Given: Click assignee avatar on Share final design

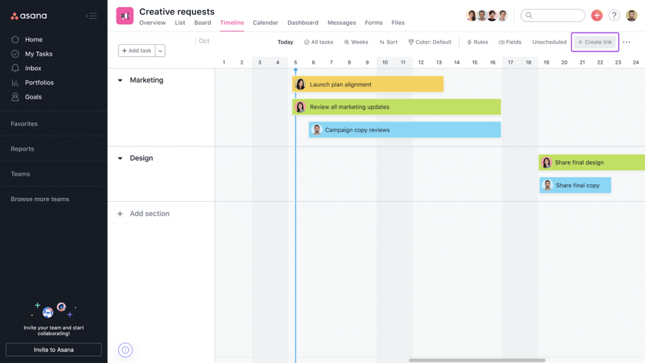Looking at the screenshot, I should (546, 163).
